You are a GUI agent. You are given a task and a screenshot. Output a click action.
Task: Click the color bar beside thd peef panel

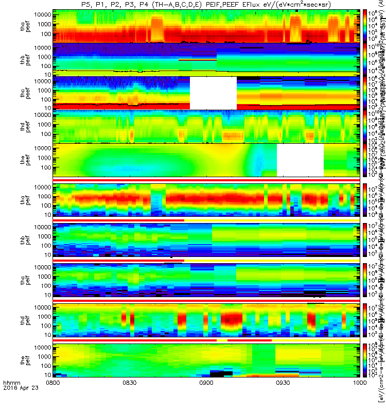pos(365,127)
